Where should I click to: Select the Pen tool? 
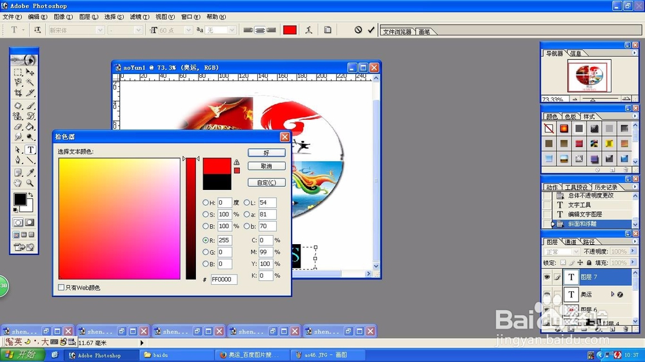click(17, 160)
